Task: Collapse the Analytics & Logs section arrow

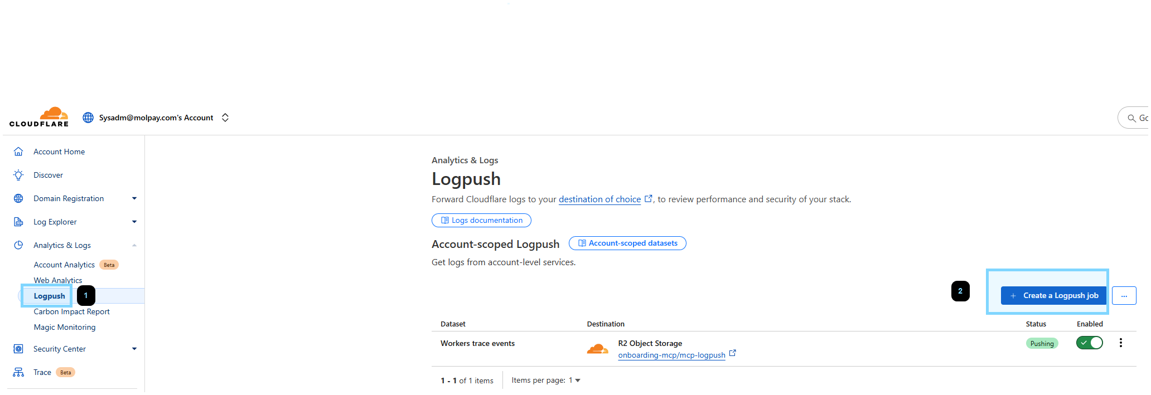Action: 134,245
